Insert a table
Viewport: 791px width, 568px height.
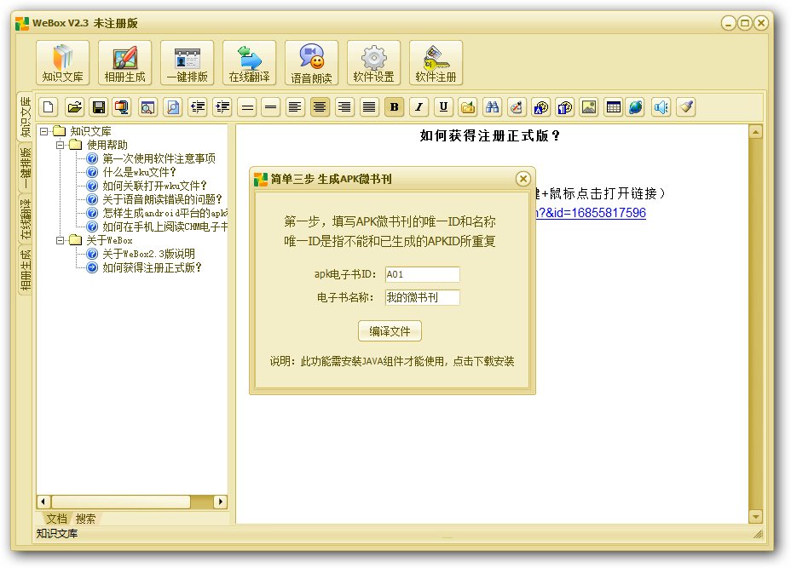click(614, 106)
